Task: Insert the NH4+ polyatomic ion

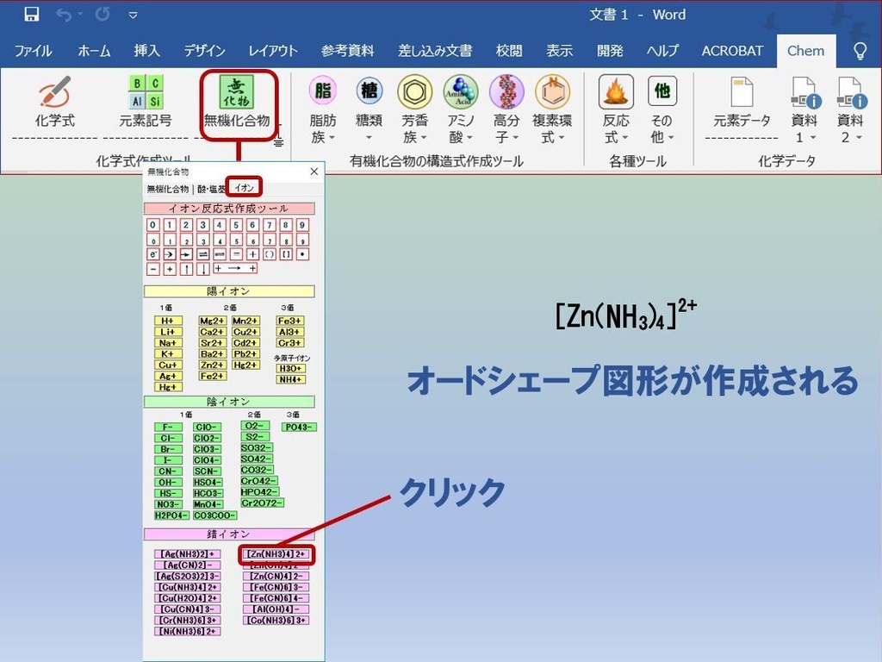Action: point(291,380)
